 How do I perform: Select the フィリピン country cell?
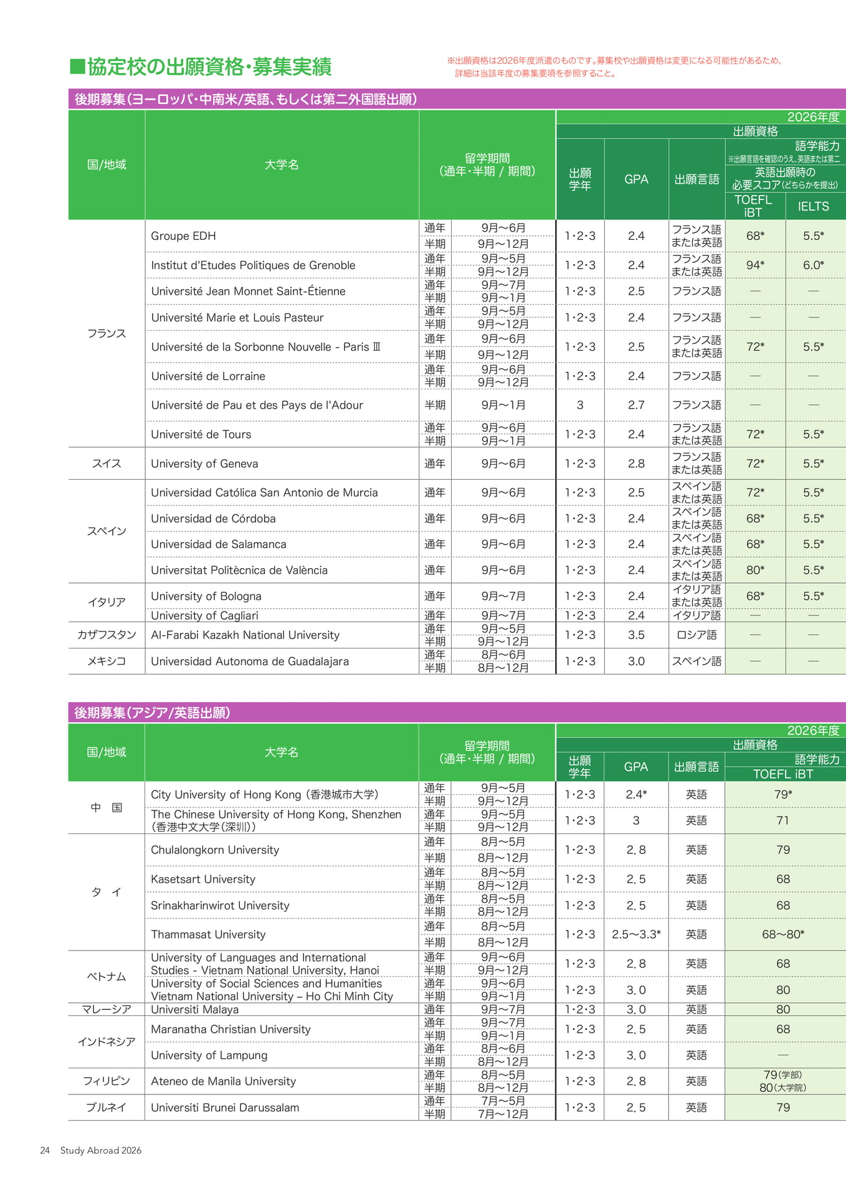(x=107, y=1081)
